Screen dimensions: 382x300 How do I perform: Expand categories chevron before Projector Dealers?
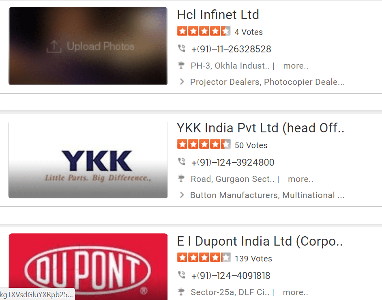coord(182,82)
